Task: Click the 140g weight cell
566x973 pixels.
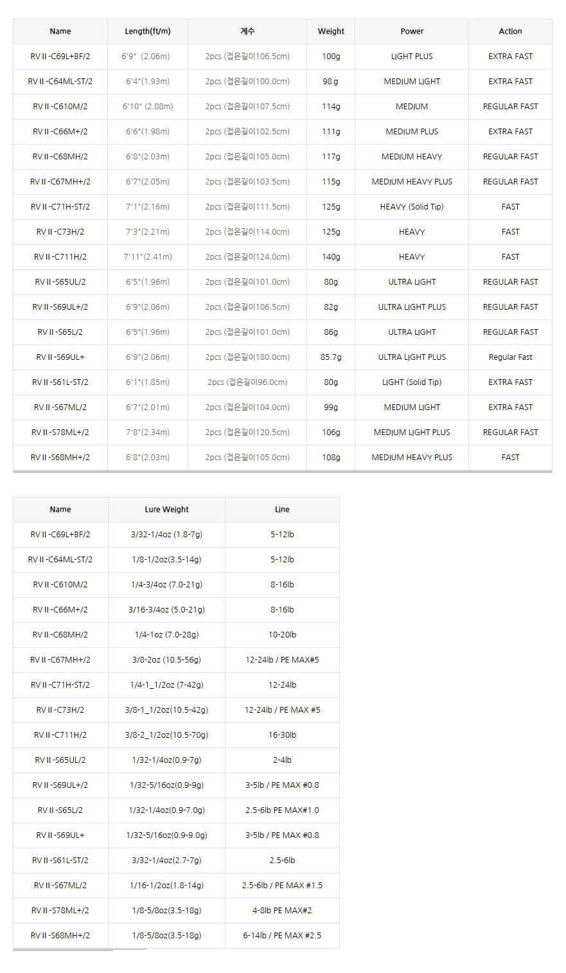Action: (331, 257)
